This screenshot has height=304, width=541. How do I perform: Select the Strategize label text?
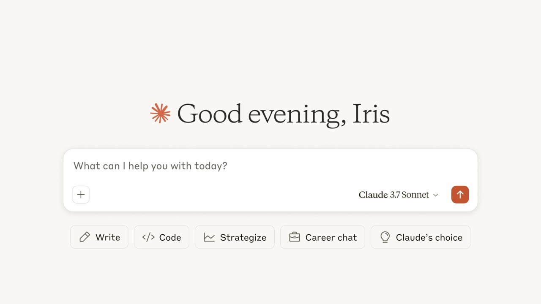pyautogui.click(x=243, y=237)
